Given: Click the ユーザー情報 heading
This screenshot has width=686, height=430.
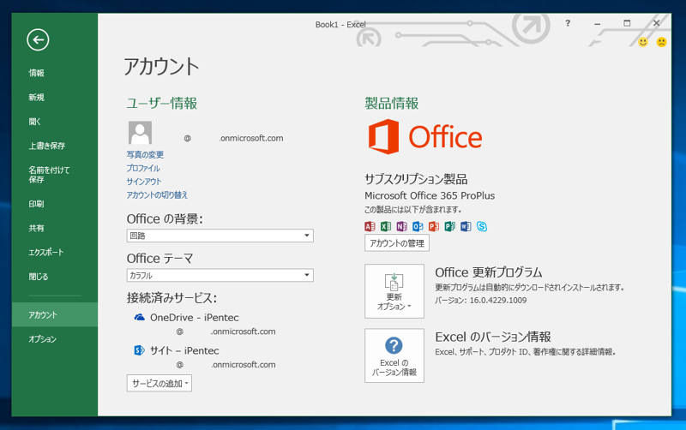Looking at the screenshot, I should pos(162,104).
